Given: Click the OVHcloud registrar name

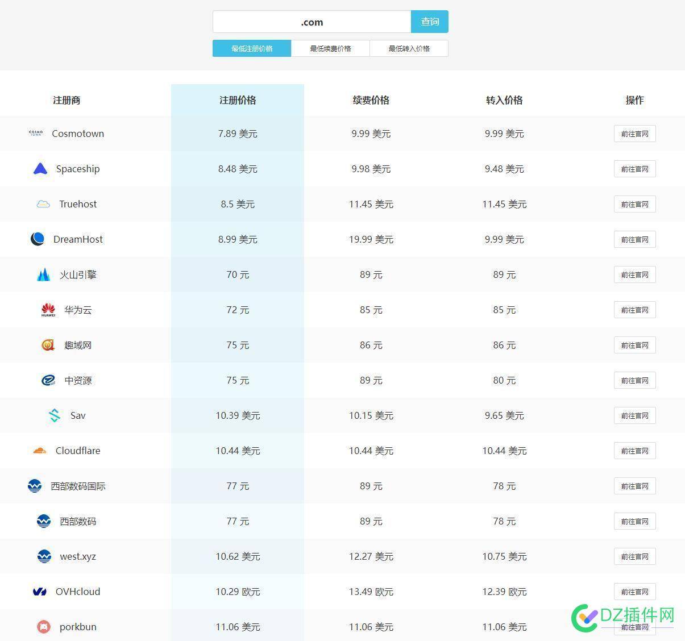Looking at the screenshot, I should pyautogui.click(x=78, y=592).
